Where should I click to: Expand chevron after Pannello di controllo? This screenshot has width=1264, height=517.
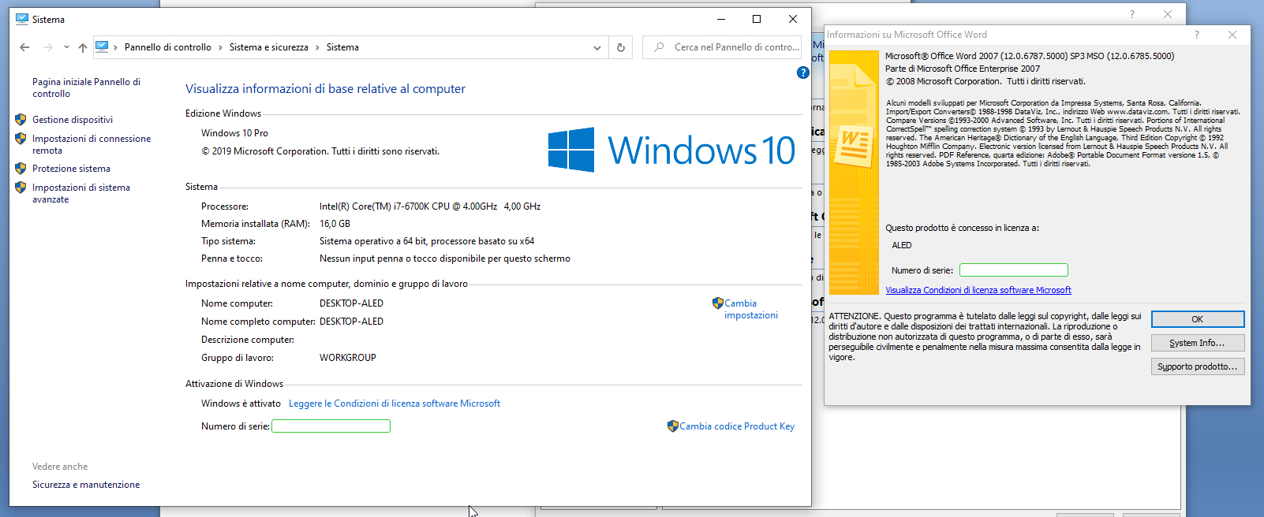[220, 47]
